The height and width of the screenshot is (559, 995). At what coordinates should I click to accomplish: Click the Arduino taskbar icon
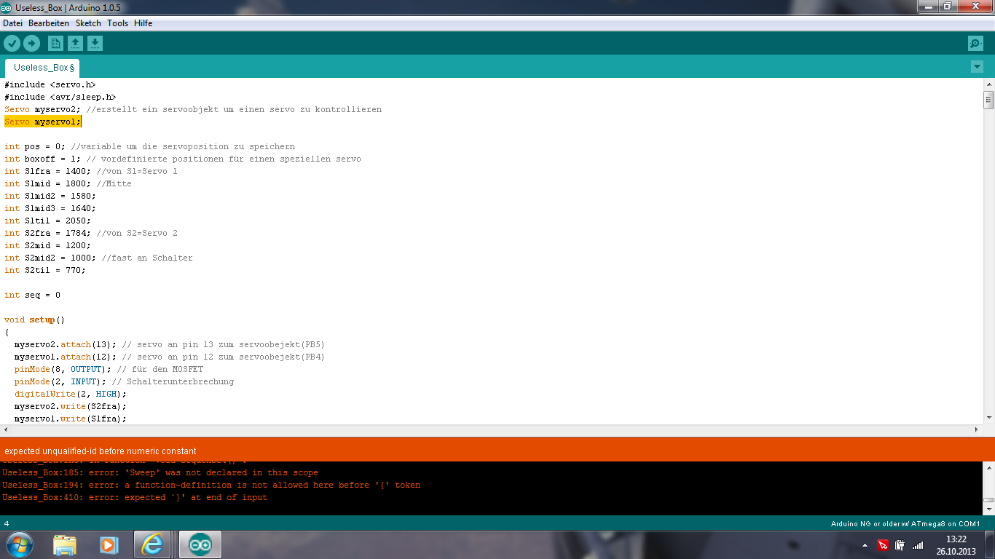(200, 544)
